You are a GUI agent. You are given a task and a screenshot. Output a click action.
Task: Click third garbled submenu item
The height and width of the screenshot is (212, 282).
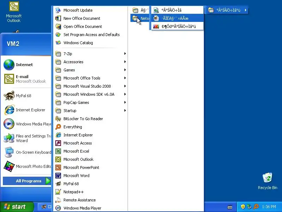177,26
